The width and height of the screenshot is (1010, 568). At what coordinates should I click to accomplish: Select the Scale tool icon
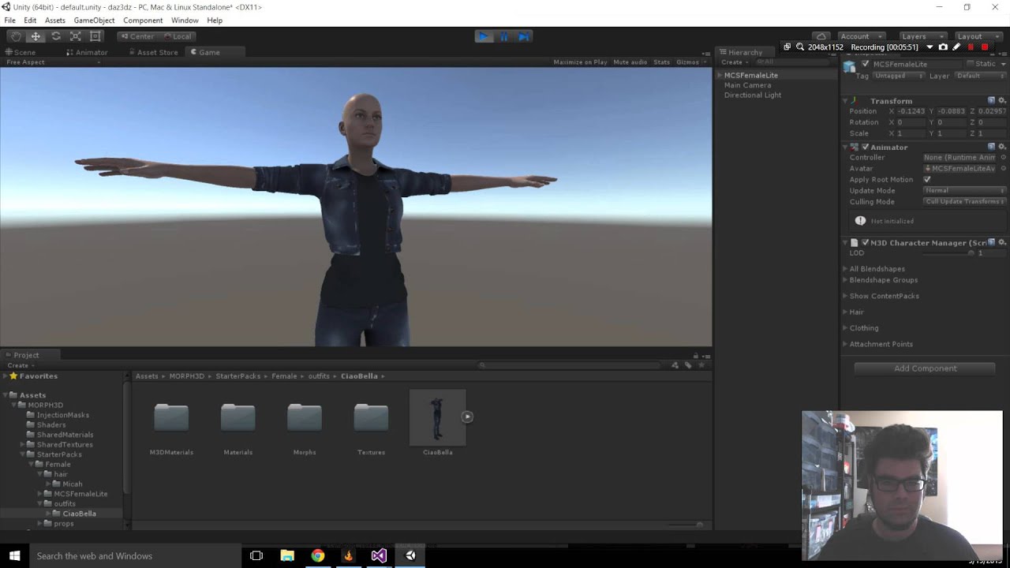(76, 36)
